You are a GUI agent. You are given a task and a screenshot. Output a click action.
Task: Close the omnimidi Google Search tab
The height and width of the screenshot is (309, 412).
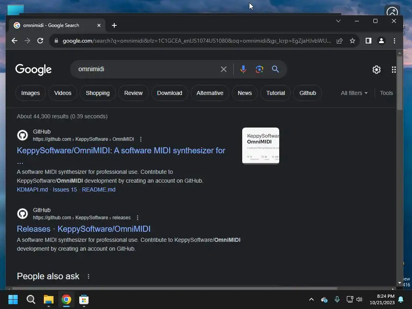tap(99, 25)
